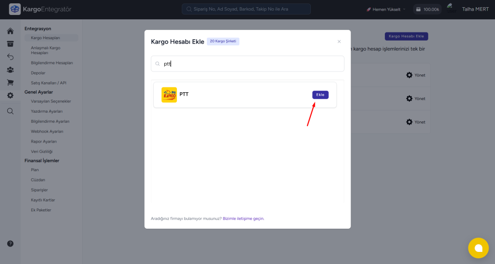Open the archive box icon in the sidebar
The height and width of the screenshot is (264, 495).
[x=10, y=44]
